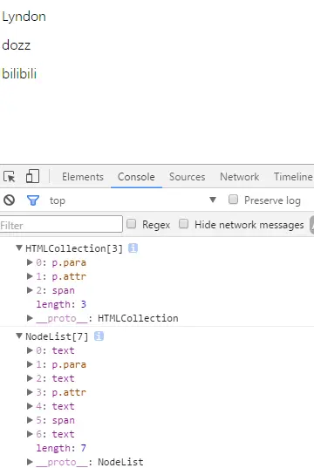Tick the Regex checkbox
Image resolution: width=314 pixels, height=468 pixels.
131,224
